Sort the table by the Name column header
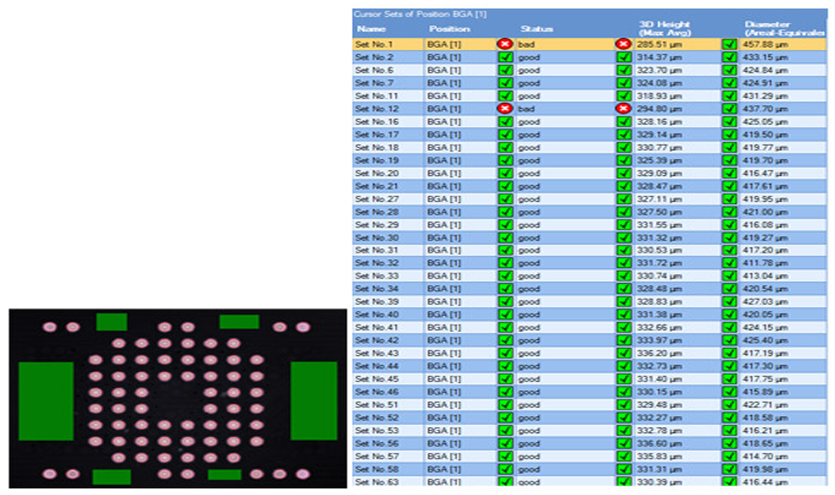The width and height of the screenshot is (835, 495). pyautogui.click(x=371, y=29)
